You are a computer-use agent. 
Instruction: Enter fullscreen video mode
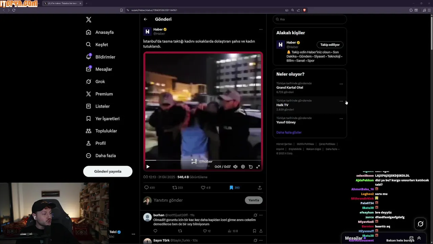pos(258,167)
